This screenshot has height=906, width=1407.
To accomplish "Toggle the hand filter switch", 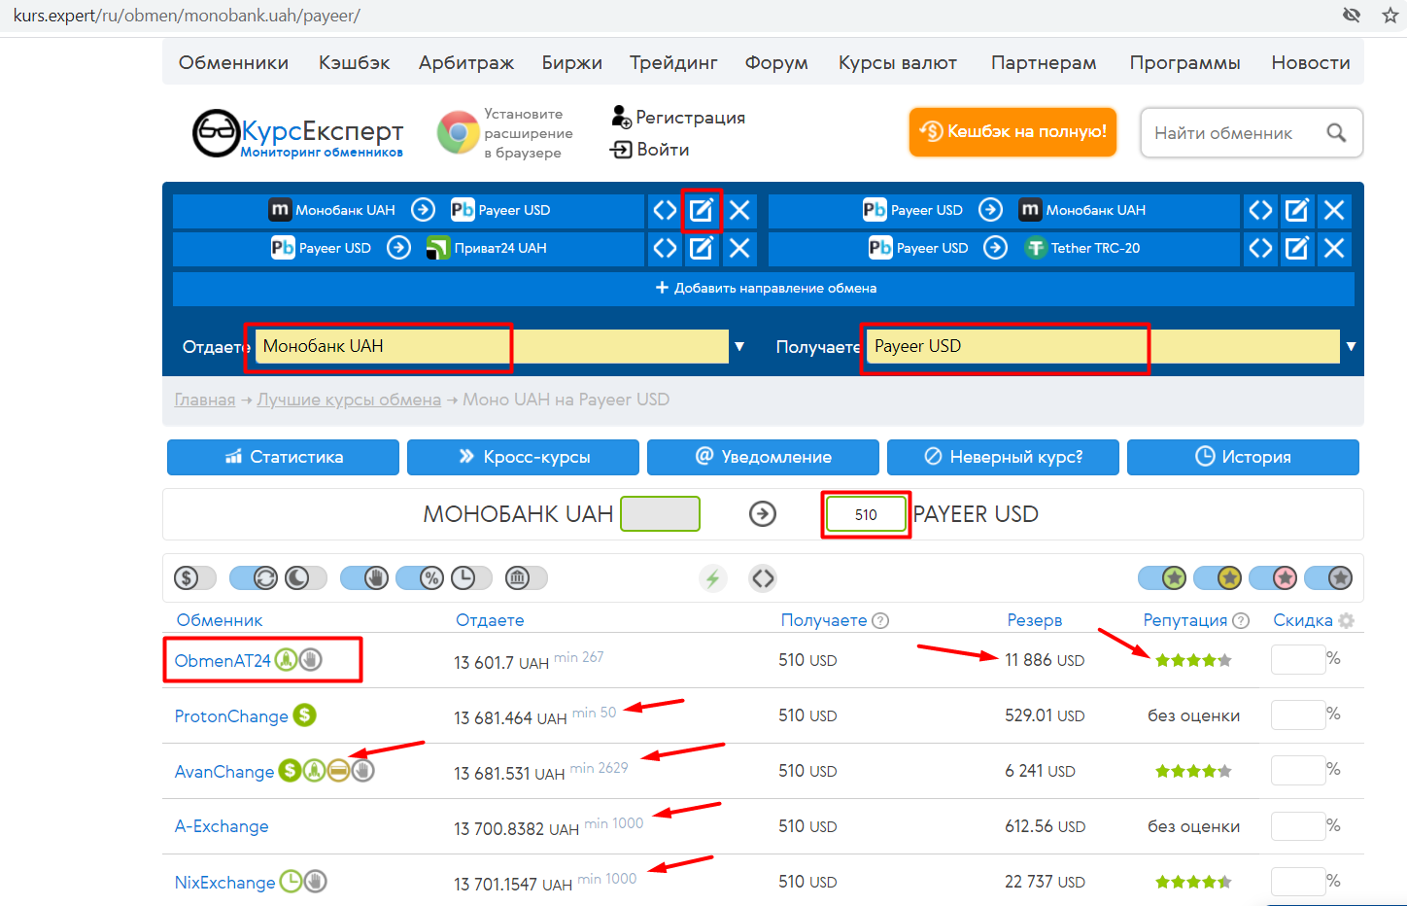I will (365, 578).
